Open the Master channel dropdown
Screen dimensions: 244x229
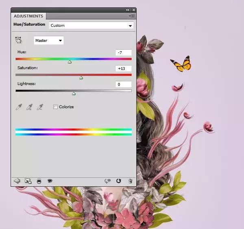49,41
